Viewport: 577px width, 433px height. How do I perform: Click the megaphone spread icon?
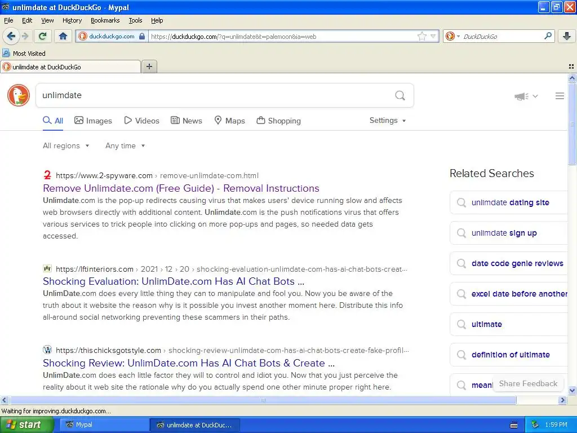pos(521,96)
